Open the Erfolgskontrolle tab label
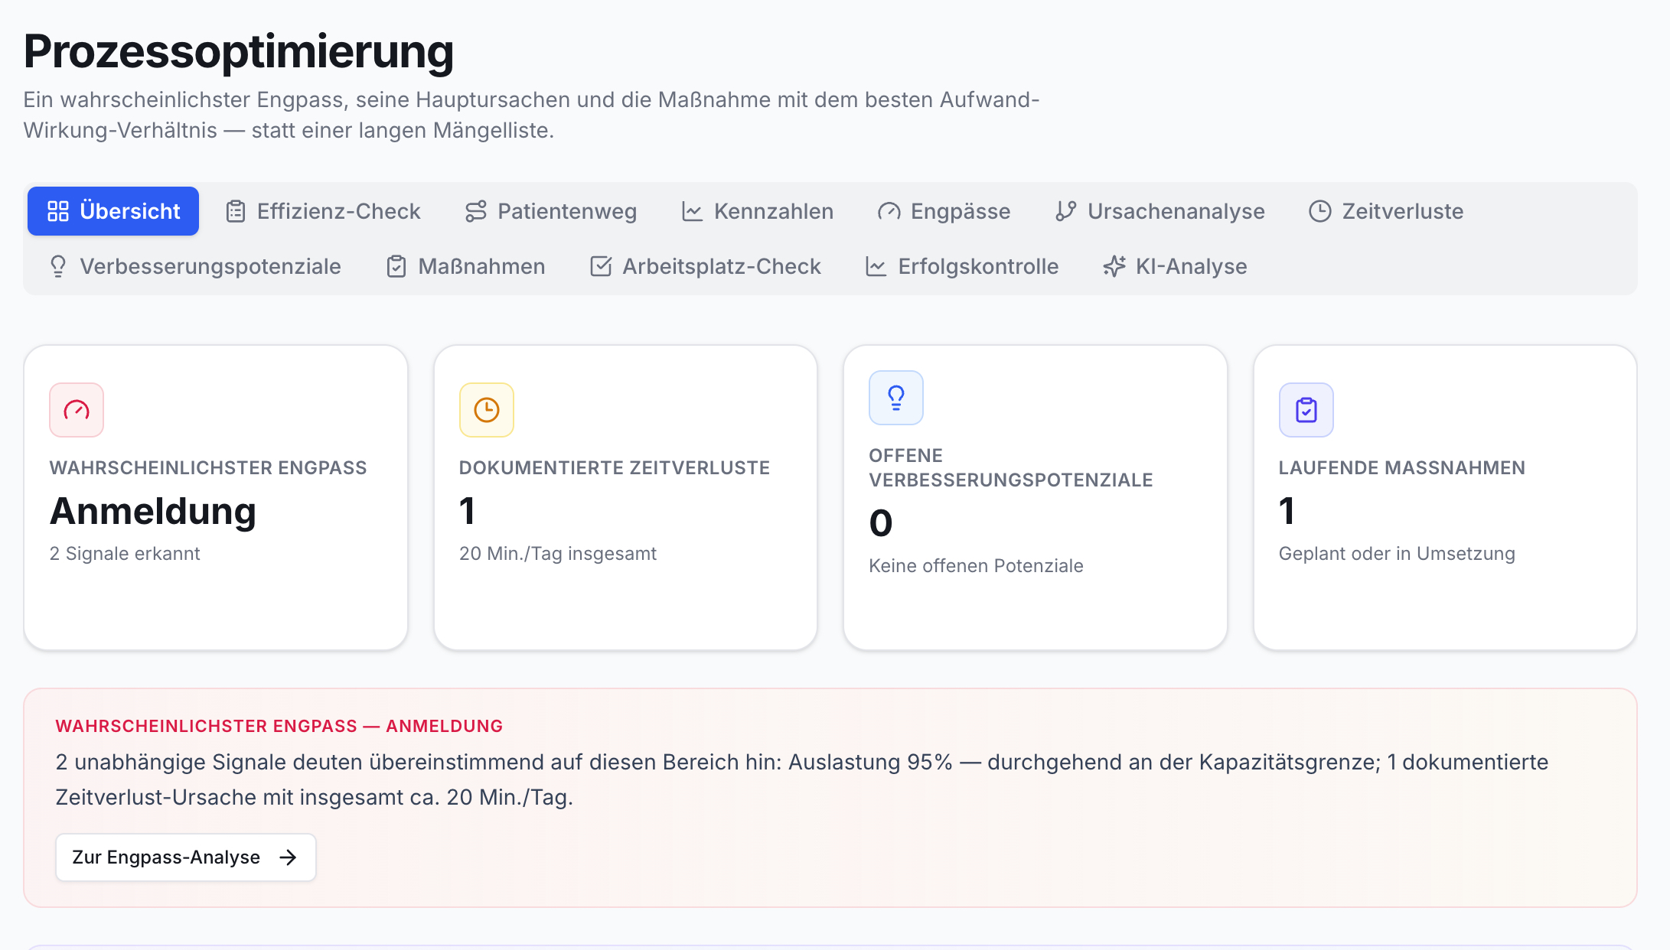The image size is (1670, 950). pyautogui.click(x=978, y=266)
